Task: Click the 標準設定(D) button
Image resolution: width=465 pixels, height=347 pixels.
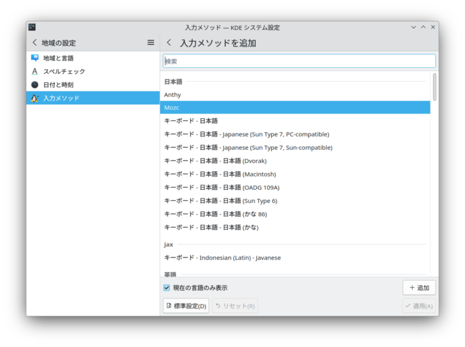Action: coord(186,306)
